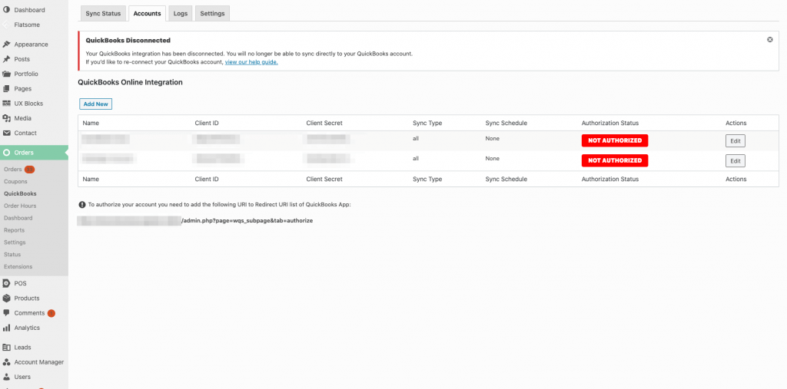
Task: Click the Comments notification count badge
Action: (x=51, y=313)
